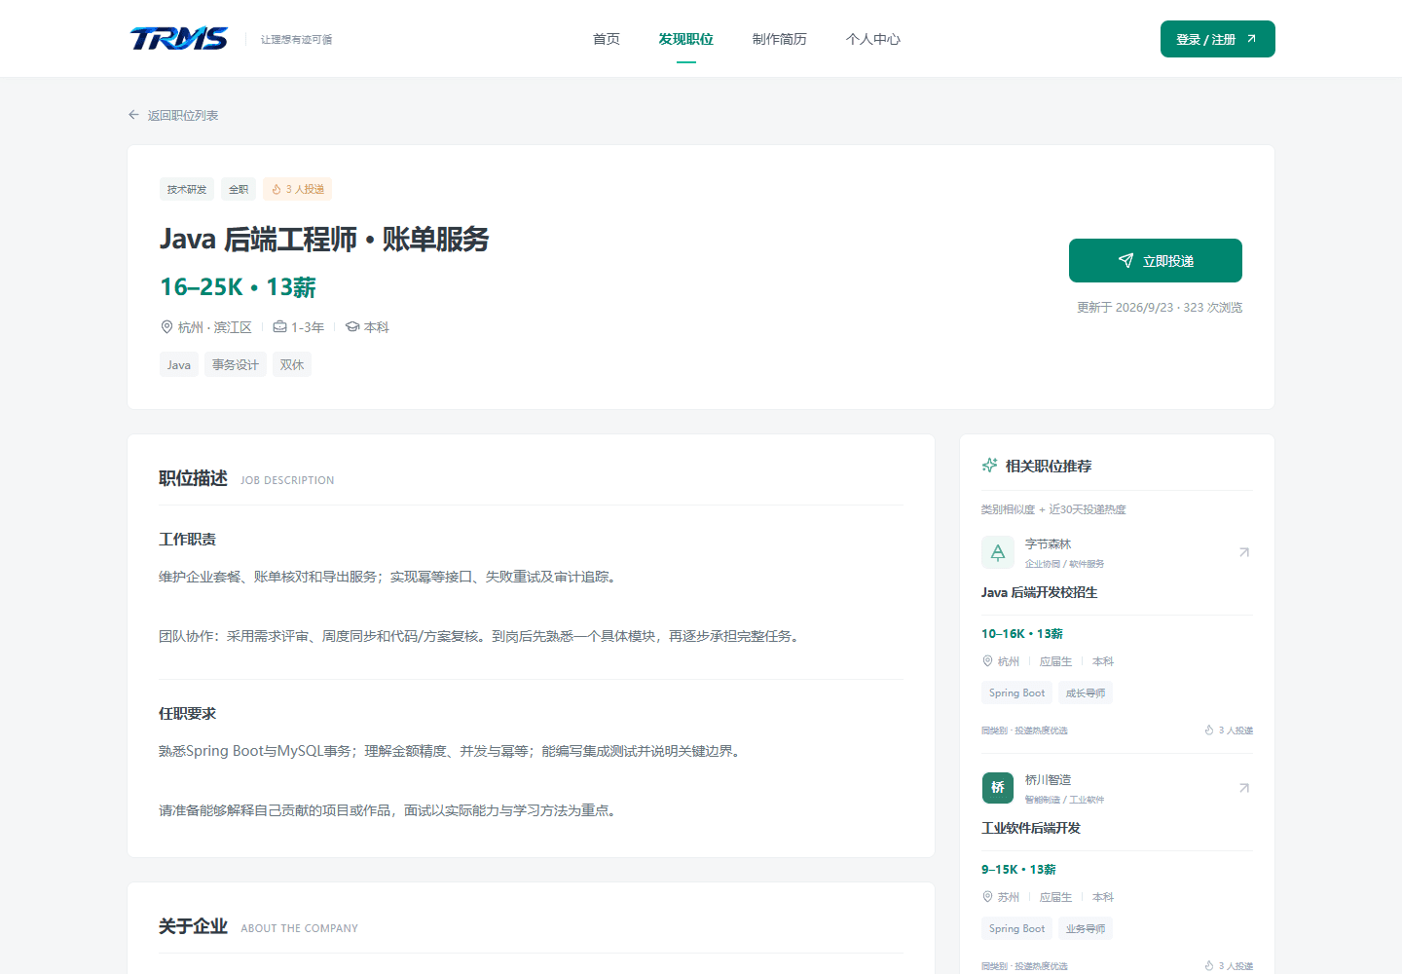Click the 桥川智造 company logo
Image resolution: width=1402 pixels, height=974 pixels.
(998, 788)
